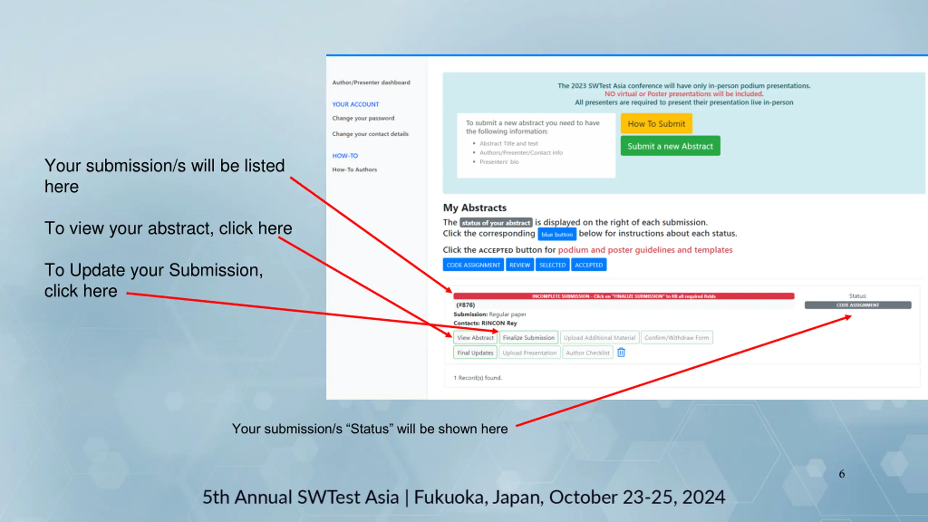Image resolution: width=928 pixels, height=522 pixels.
Task: Click Upload Presentation button
Action: (x=529, y=353)
